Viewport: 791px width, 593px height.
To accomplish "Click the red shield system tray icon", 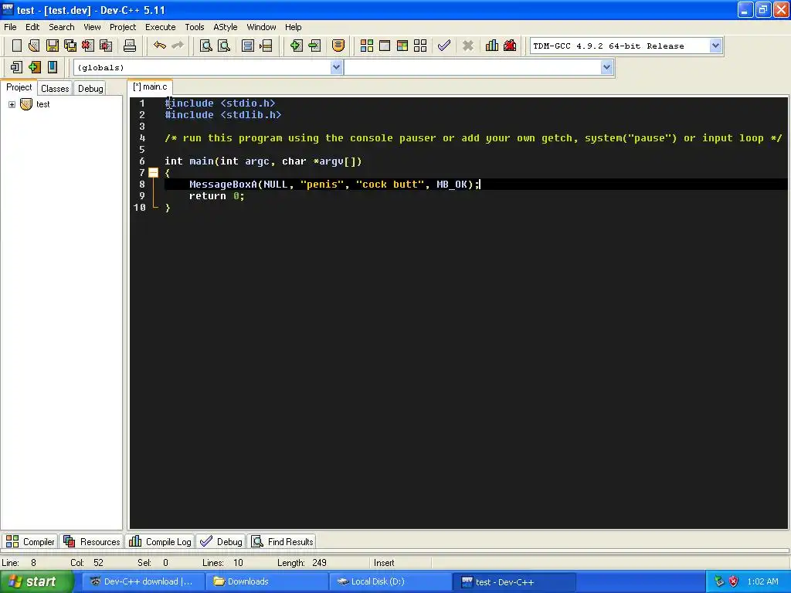I will [x=734, y=581].
